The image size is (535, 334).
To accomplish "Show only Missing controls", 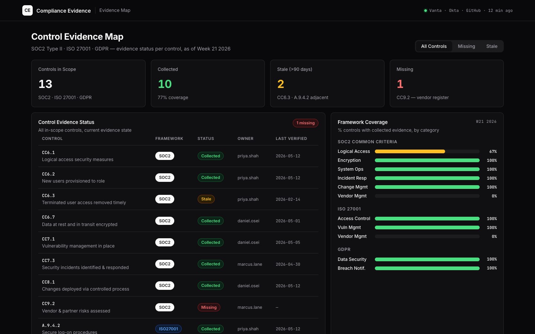I will [466, 46].
